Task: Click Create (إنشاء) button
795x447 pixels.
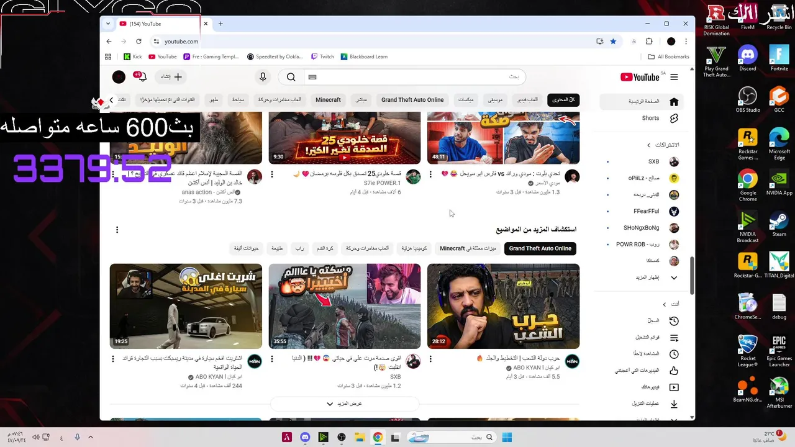Action: [172, 77]
